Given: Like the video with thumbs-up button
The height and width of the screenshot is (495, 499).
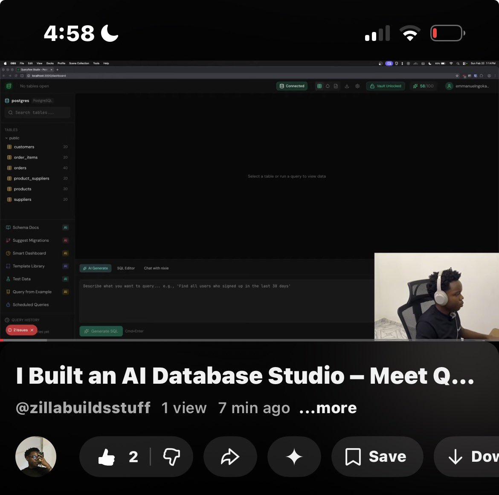Looking at the screenshot, I should (107, 457).
